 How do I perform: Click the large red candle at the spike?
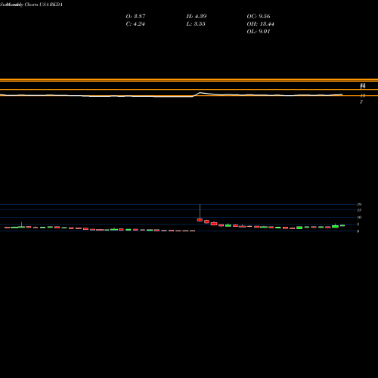tap(200, 220)
